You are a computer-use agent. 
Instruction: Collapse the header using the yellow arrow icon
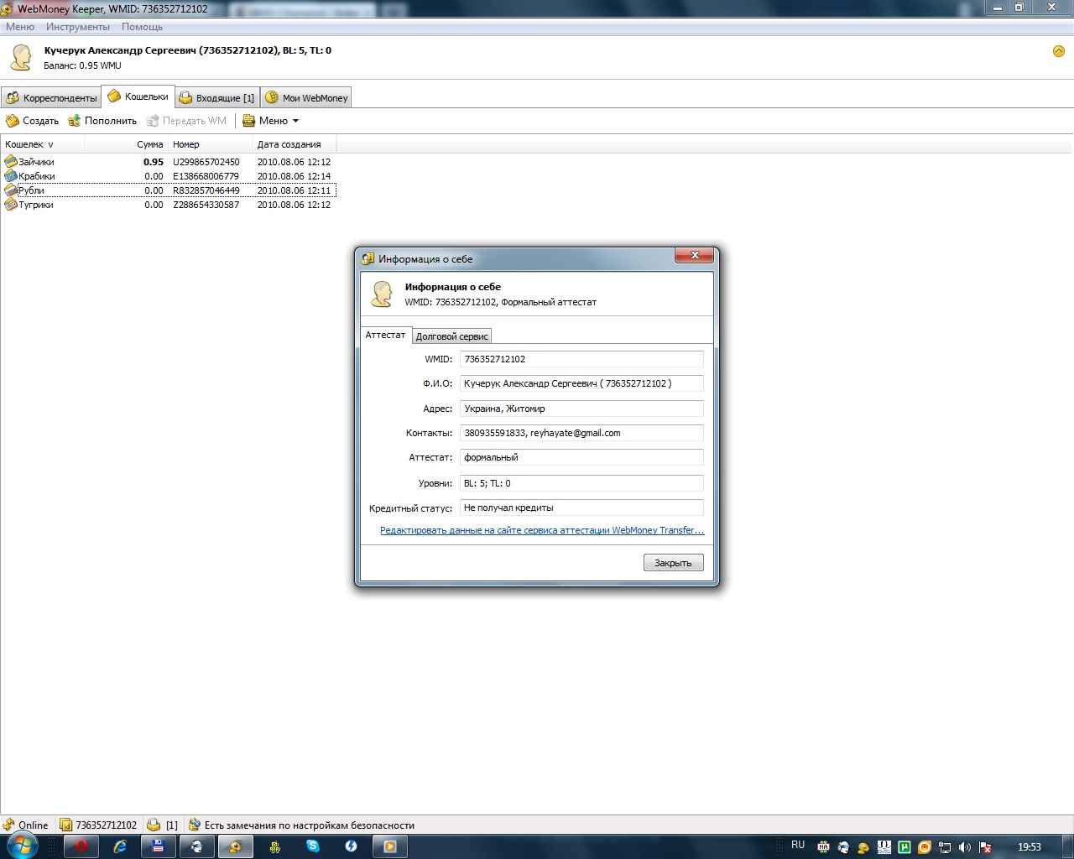[1058, 51]
